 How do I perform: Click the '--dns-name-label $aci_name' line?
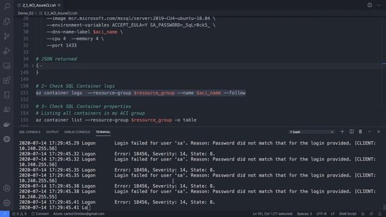(x=84, y=32)
